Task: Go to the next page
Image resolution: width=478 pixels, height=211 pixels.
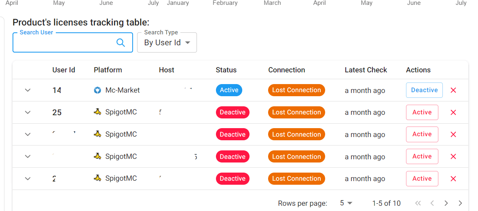Action: click(x=446, y=203)
